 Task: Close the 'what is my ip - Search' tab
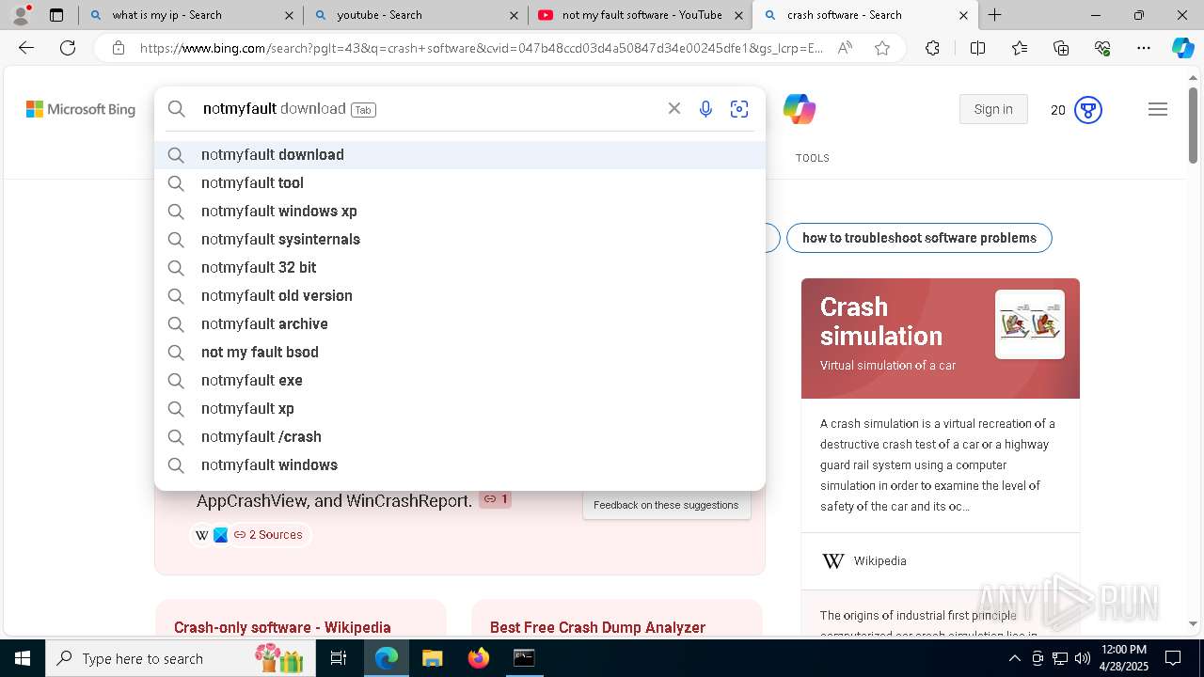pos(289,15)
